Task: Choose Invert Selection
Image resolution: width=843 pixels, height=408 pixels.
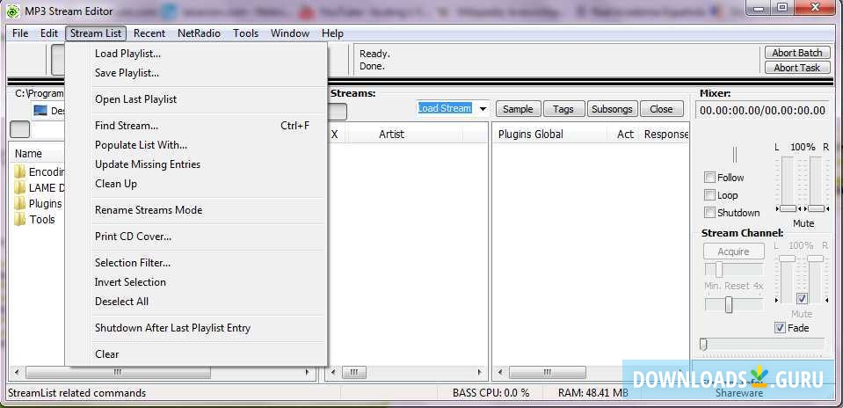Action: pyautogui.click(x=196, y=282)
